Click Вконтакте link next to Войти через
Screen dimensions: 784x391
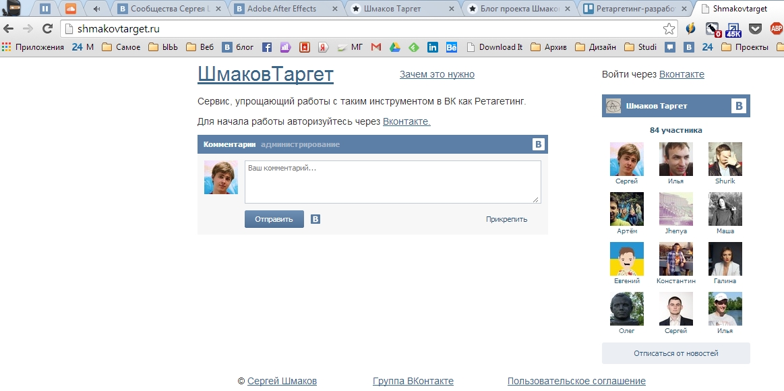pyautogui.click(x=682, y=75)
